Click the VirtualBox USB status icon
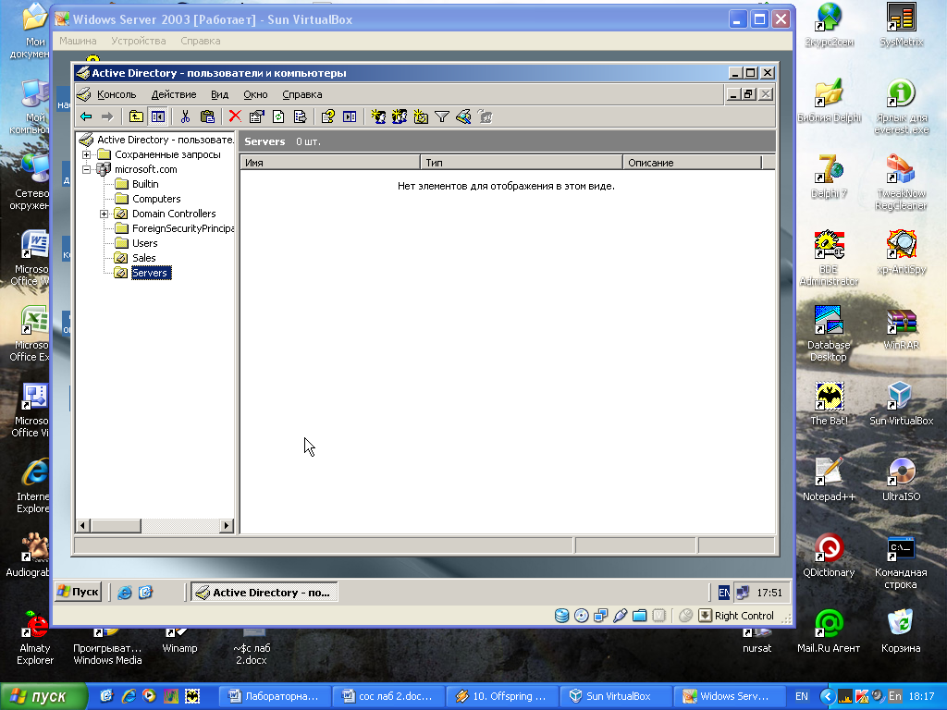Screen dimensions: 947x710 620,615
